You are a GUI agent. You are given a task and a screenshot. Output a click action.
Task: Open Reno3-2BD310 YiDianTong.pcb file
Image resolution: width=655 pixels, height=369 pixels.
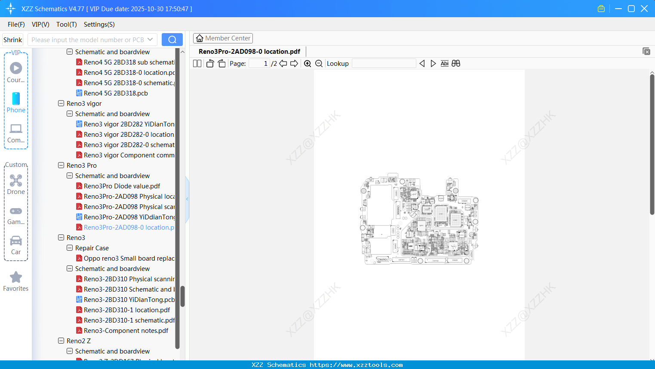126,299
